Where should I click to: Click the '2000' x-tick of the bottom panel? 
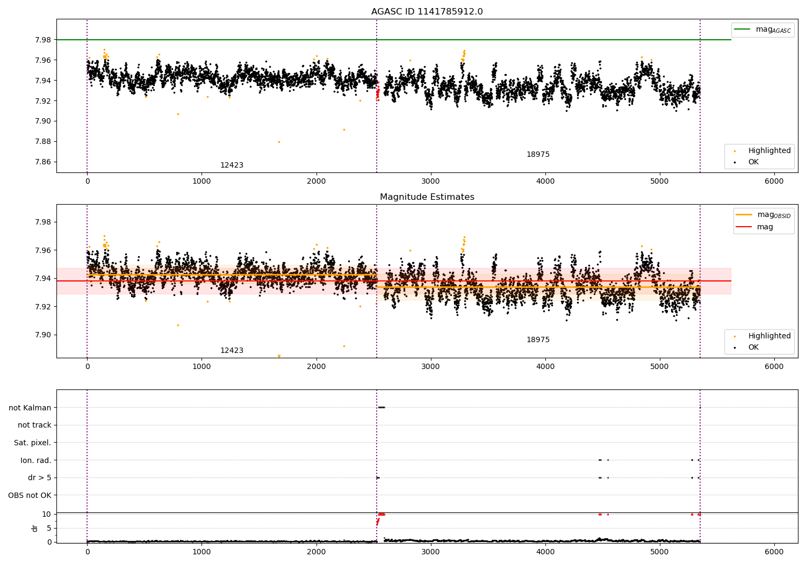[x=316, y=552]
